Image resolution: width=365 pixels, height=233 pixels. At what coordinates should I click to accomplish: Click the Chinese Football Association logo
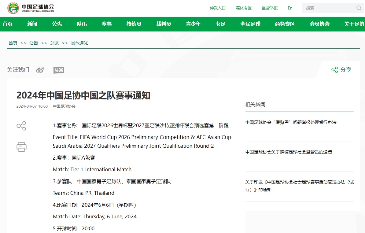[30, 8]
